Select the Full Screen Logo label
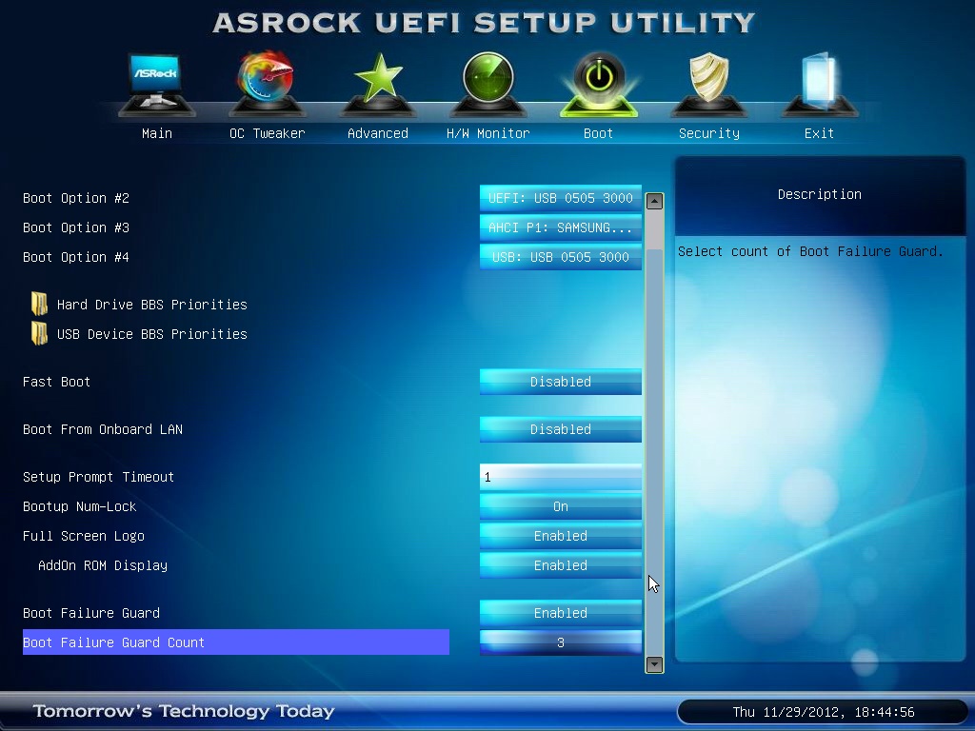This screenshot has width=975, height=731. tap(84, 536)
